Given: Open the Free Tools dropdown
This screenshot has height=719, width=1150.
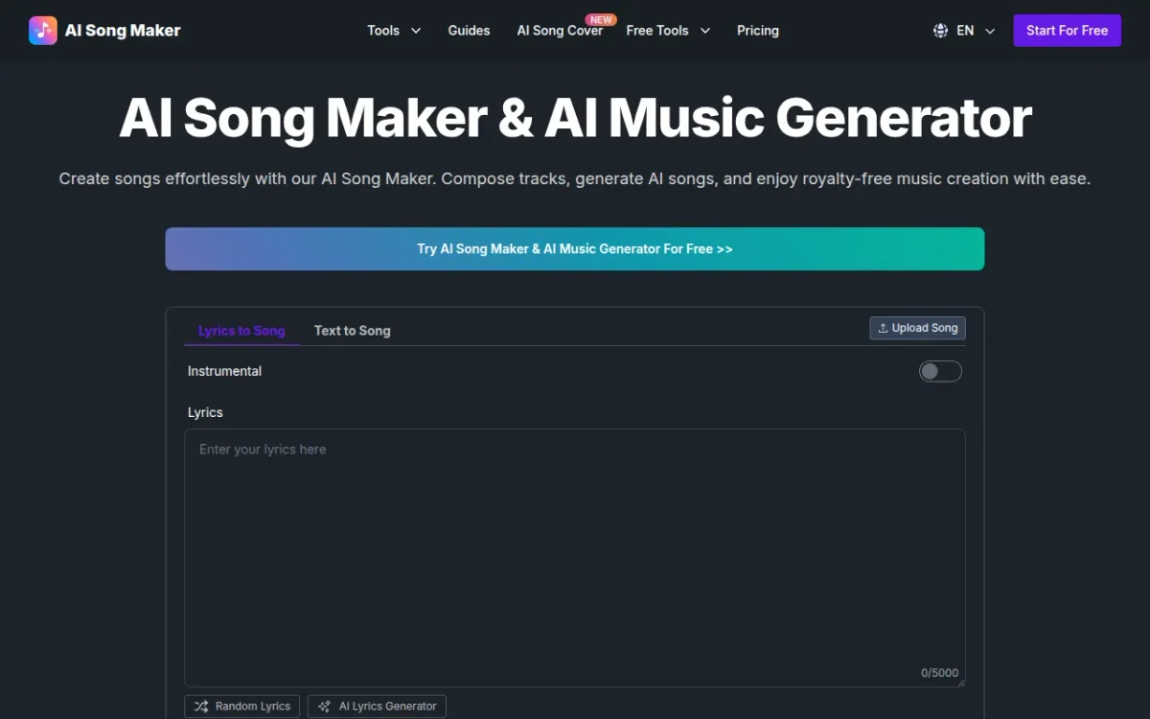Looking at the screenshot, I should pyautogui.click(x=668, y=31).
